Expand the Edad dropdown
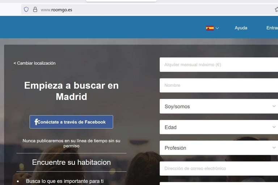The width and height of the screenshot is (278, 185). click(219, 127)
